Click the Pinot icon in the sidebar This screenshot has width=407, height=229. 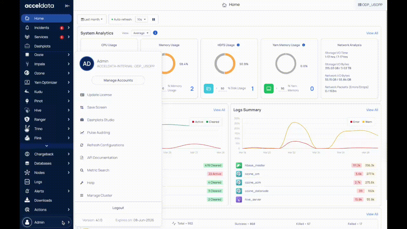click(x=27, y=101)
